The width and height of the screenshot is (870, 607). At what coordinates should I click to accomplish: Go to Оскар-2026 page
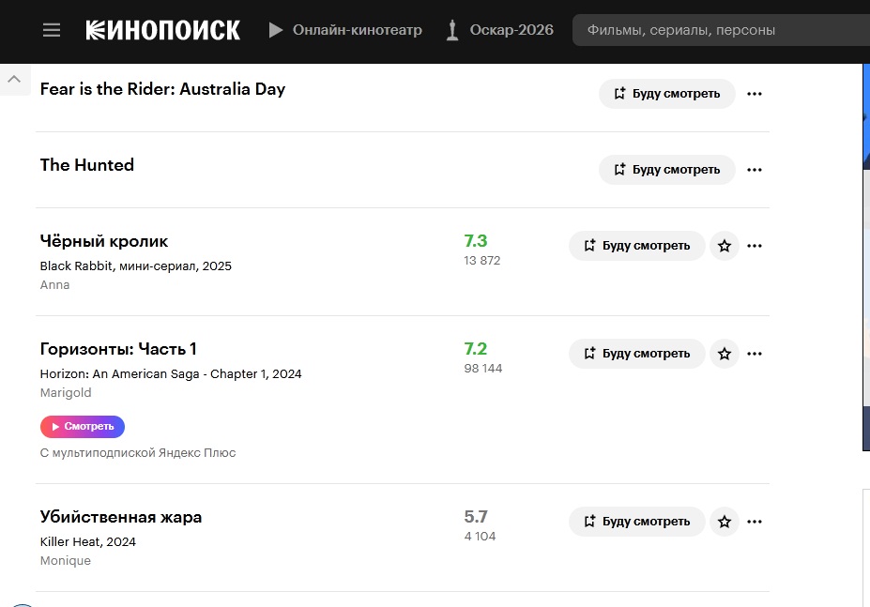(499, 30)
